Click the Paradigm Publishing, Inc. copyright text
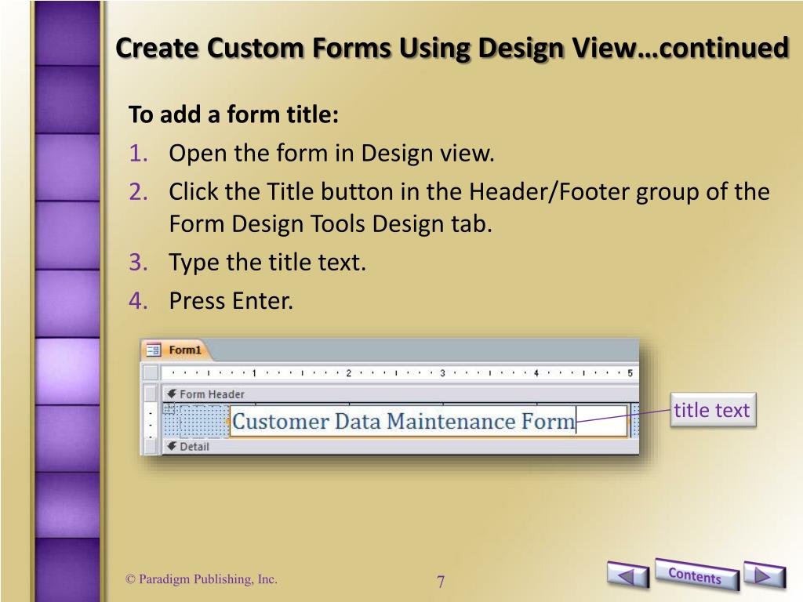Image resolution: width=803 pixels, height=602 pixels. (x=202, y=579)
